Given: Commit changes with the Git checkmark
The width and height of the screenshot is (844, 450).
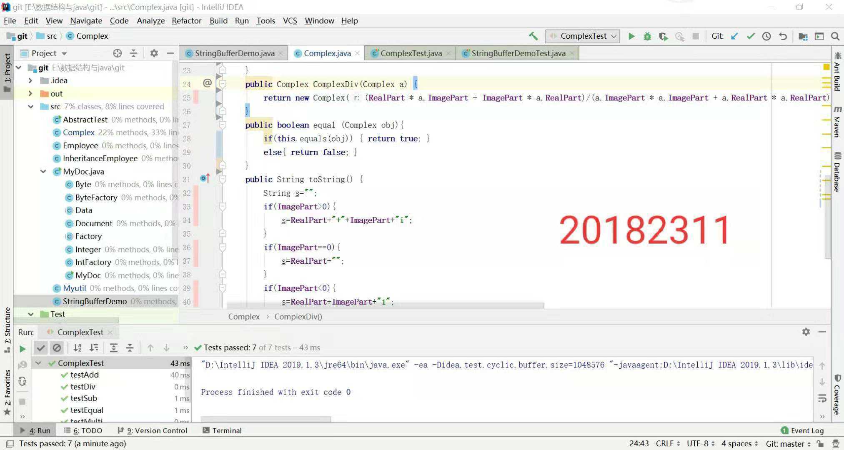Looking at the screenshot, I should [x=751, y=36].
